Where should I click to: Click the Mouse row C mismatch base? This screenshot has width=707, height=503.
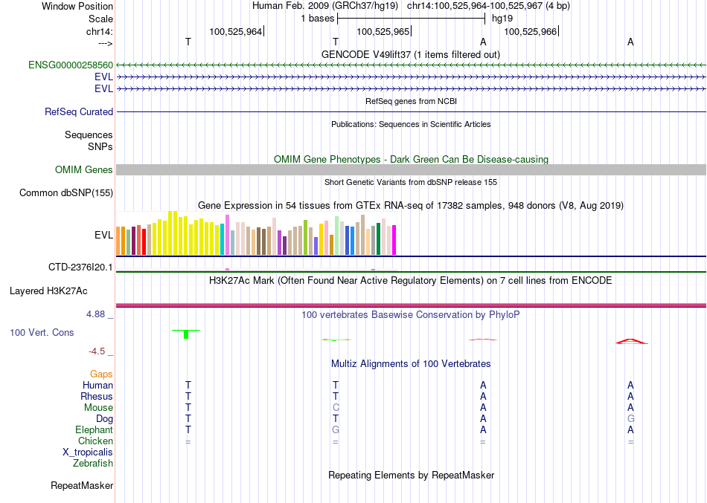(x=336, y=408)
